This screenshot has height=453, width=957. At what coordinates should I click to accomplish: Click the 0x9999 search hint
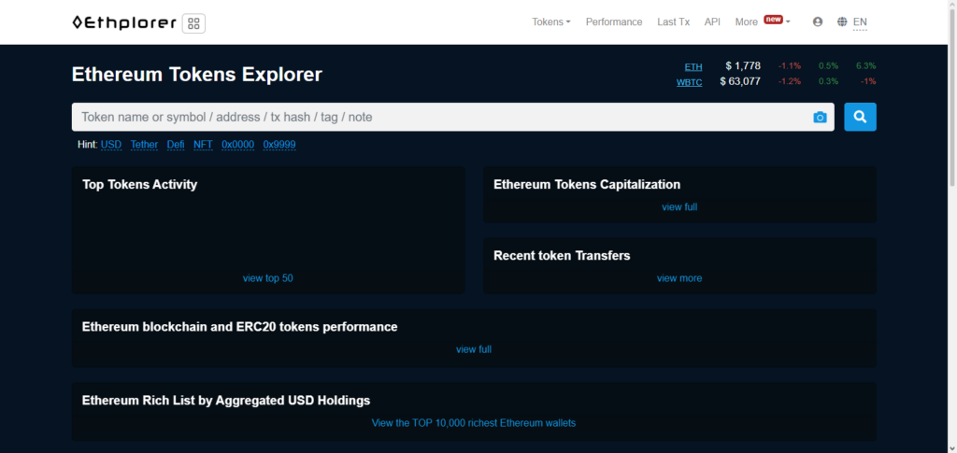tap(279, 145)
